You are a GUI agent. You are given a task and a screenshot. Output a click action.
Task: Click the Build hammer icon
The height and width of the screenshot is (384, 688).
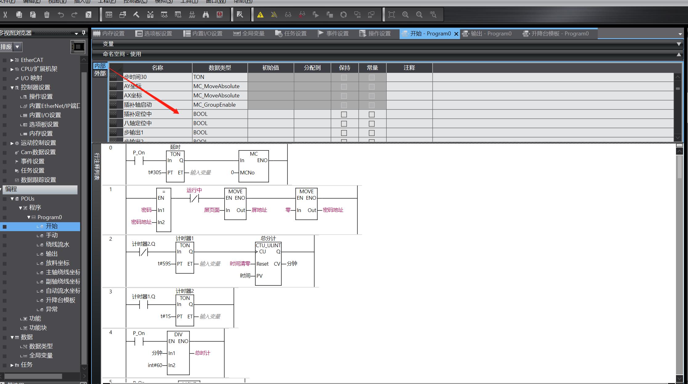[x=136, y=14]
